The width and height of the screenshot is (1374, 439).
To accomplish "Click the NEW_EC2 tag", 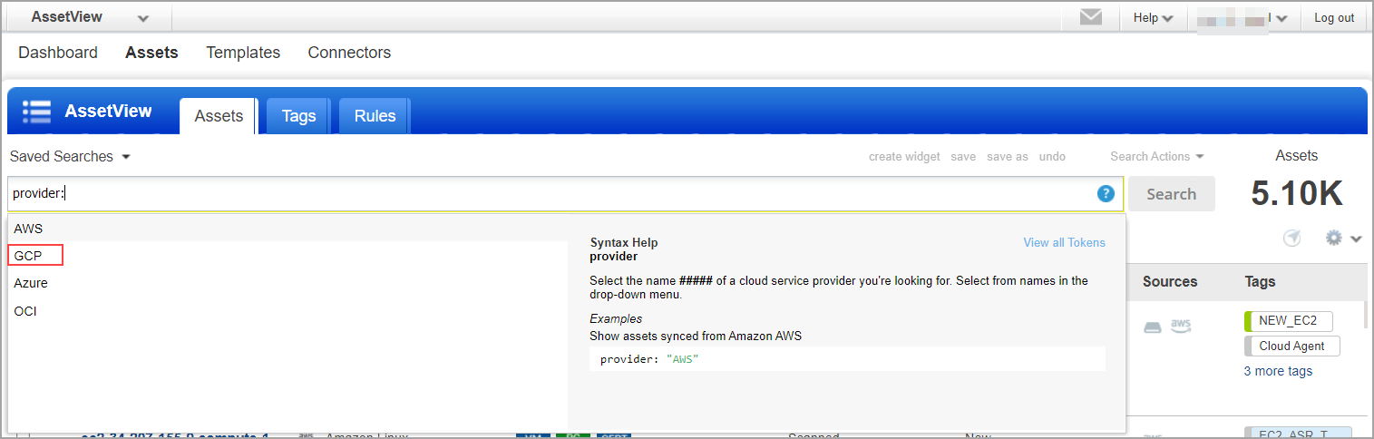I will pos(1289,320).
